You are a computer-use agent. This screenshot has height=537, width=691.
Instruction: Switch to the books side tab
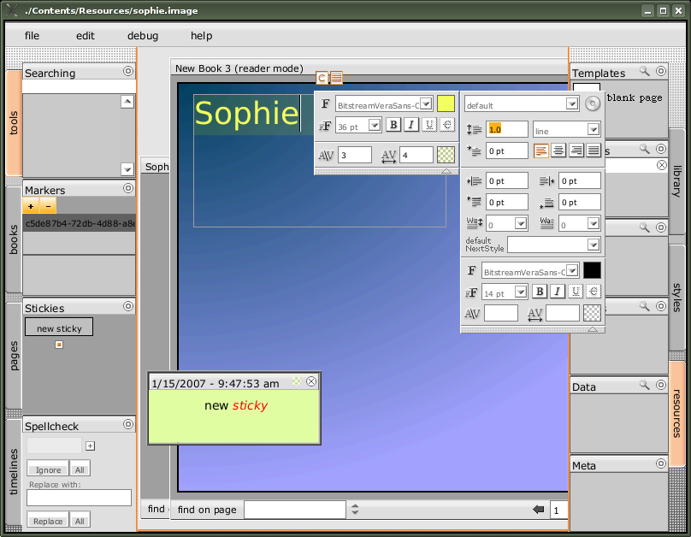14,239
